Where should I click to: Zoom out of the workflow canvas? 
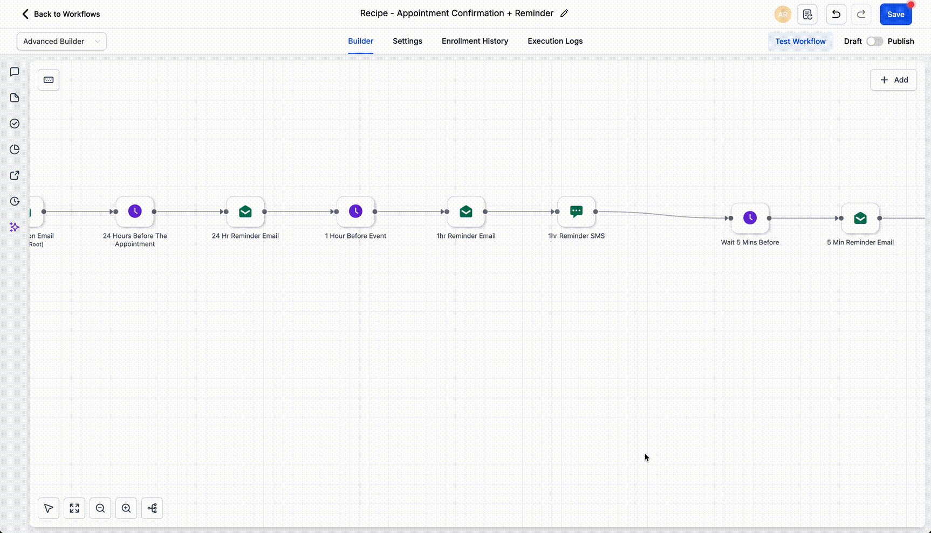coord(100,508)
